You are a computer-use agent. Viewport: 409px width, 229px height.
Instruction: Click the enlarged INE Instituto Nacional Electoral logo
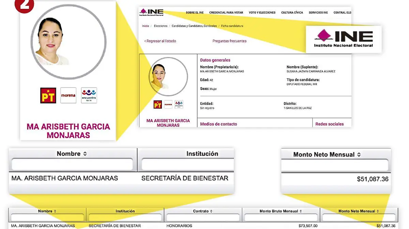pos(343,39)
